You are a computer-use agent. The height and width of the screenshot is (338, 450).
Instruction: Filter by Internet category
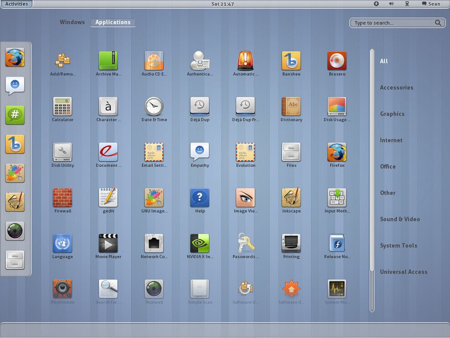391,141
